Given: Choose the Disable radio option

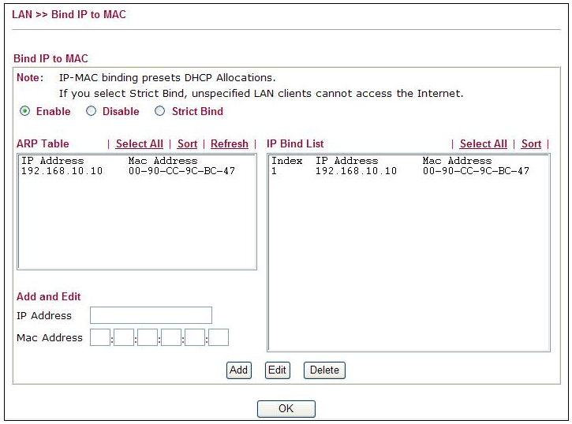Looking at the screenshot, I should 92,112.
